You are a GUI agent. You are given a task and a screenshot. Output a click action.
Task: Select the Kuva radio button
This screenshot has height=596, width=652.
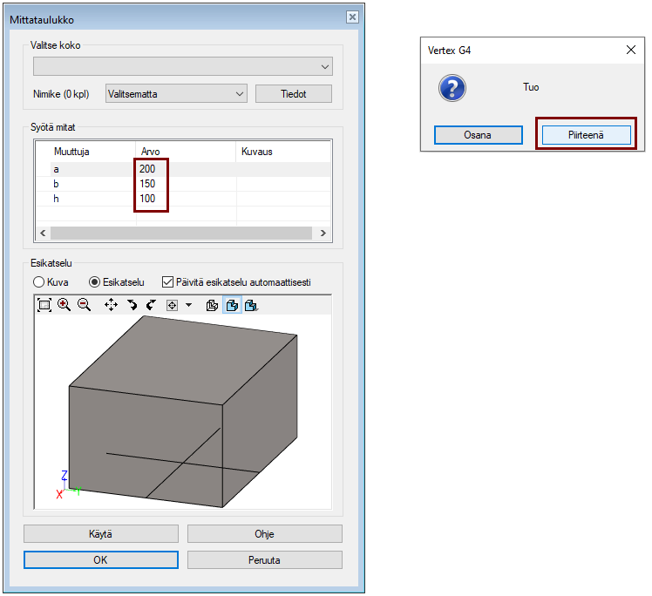pos(39,282)
